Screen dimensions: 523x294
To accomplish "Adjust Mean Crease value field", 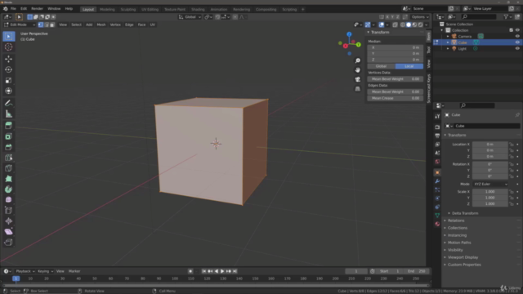I will pos(396,98).
